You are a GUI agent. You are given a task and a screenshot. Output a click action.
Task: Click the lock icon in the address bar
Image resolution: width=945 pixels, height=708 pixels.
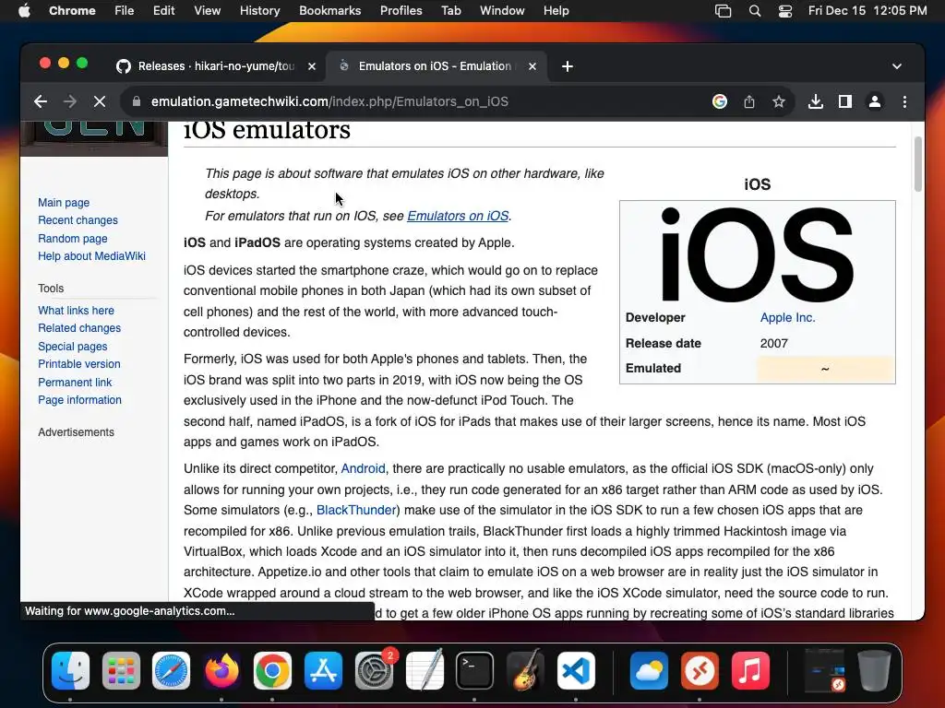click(x=137, y=101)
